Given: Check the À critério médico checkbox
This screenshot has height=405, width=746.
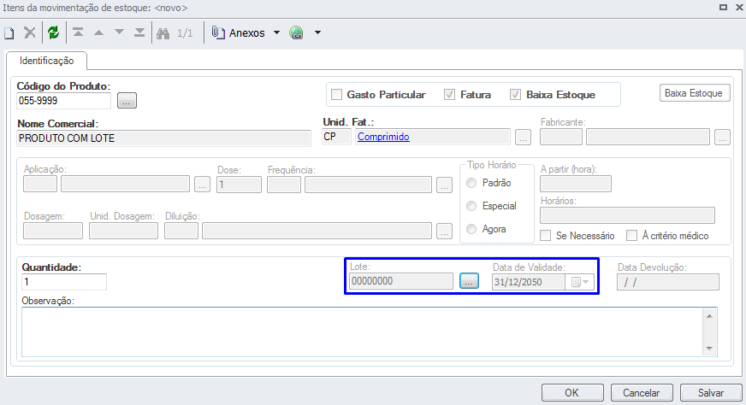Looking at the screenshot, I should coord(631,235).
